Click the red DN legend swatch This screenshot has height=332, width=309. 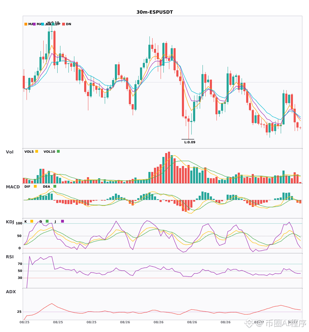(x=64, y=24)
